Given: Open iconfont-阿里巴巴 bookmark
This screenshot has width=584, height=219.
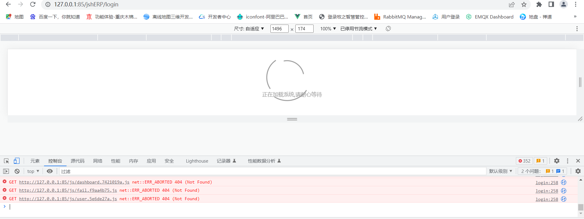Looking at the screenshot, I should point(262,17).
